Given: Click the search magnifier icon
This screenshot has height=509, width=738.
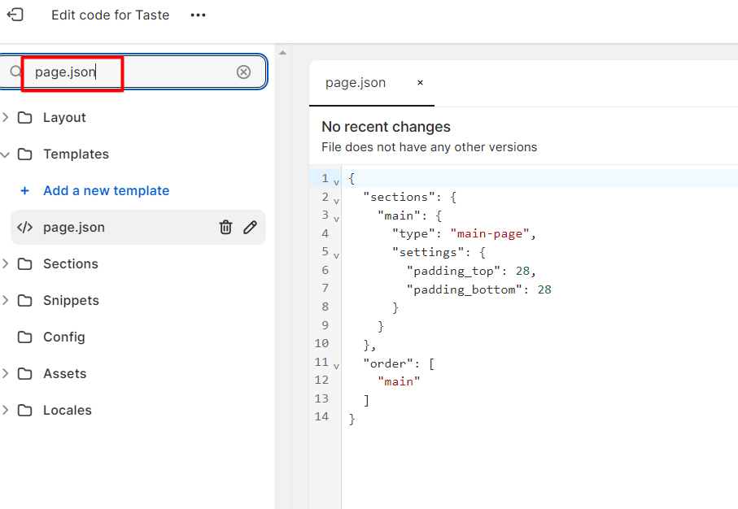Looking at the screenshot, I should click(x=16, y=72).
